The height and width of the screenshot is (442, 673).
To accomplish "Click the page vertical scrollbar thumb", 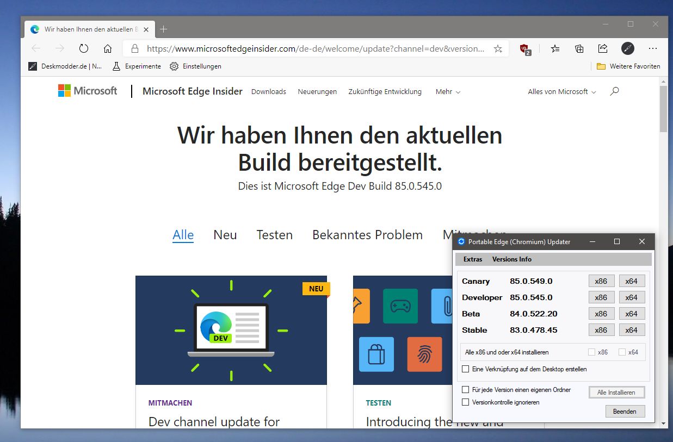I will point(663,108).
